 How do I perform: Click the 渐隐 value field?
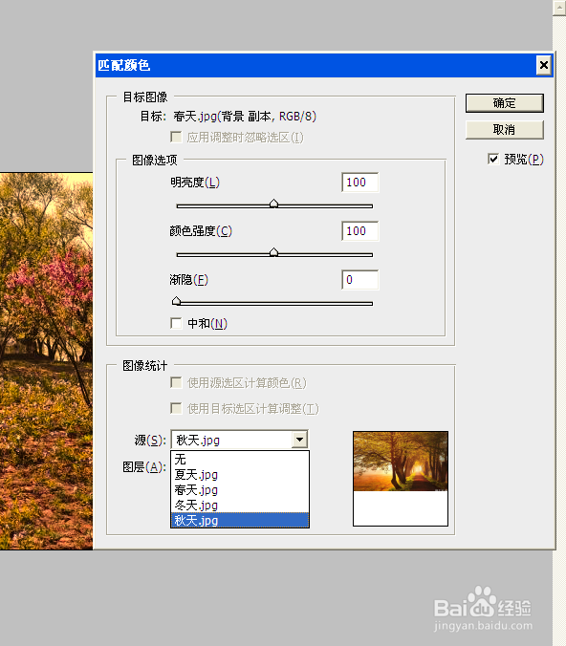click(359, 280)
